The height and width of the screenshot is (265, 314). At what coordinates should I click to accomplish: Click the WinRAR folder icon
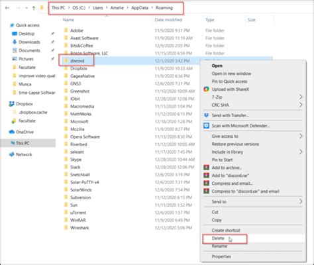click(x=66, y=220)
